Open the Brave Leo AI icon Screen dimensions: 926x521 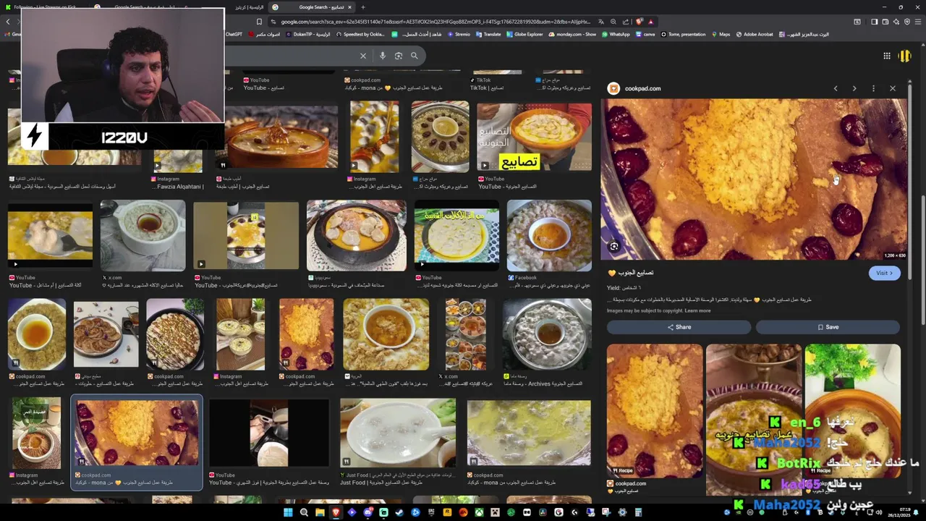[896, 22]
